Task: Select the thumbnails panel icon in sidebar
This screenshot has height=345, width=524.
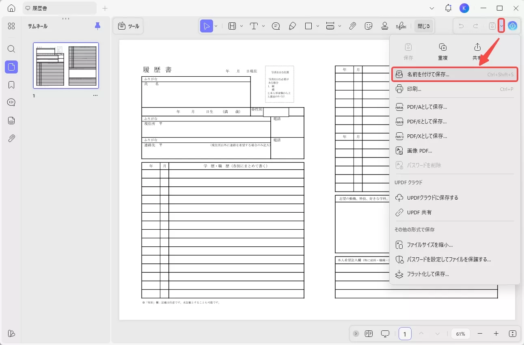Action: (x=11, y=67)
